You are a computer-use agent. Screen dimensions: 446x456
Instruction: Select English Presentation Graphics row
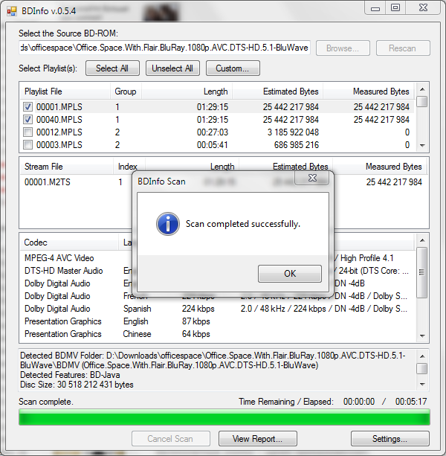coord(218,321)
